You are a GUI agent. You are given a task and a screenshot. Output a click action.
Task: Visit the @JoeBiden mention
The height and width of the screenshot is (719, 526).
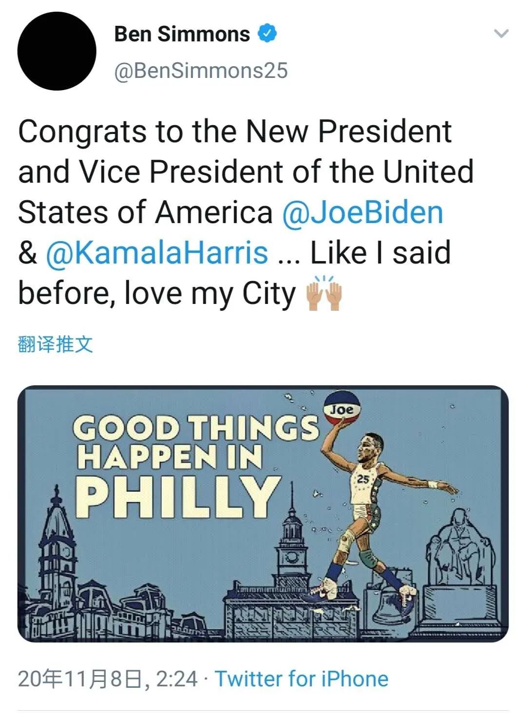[x=363, y=212]
